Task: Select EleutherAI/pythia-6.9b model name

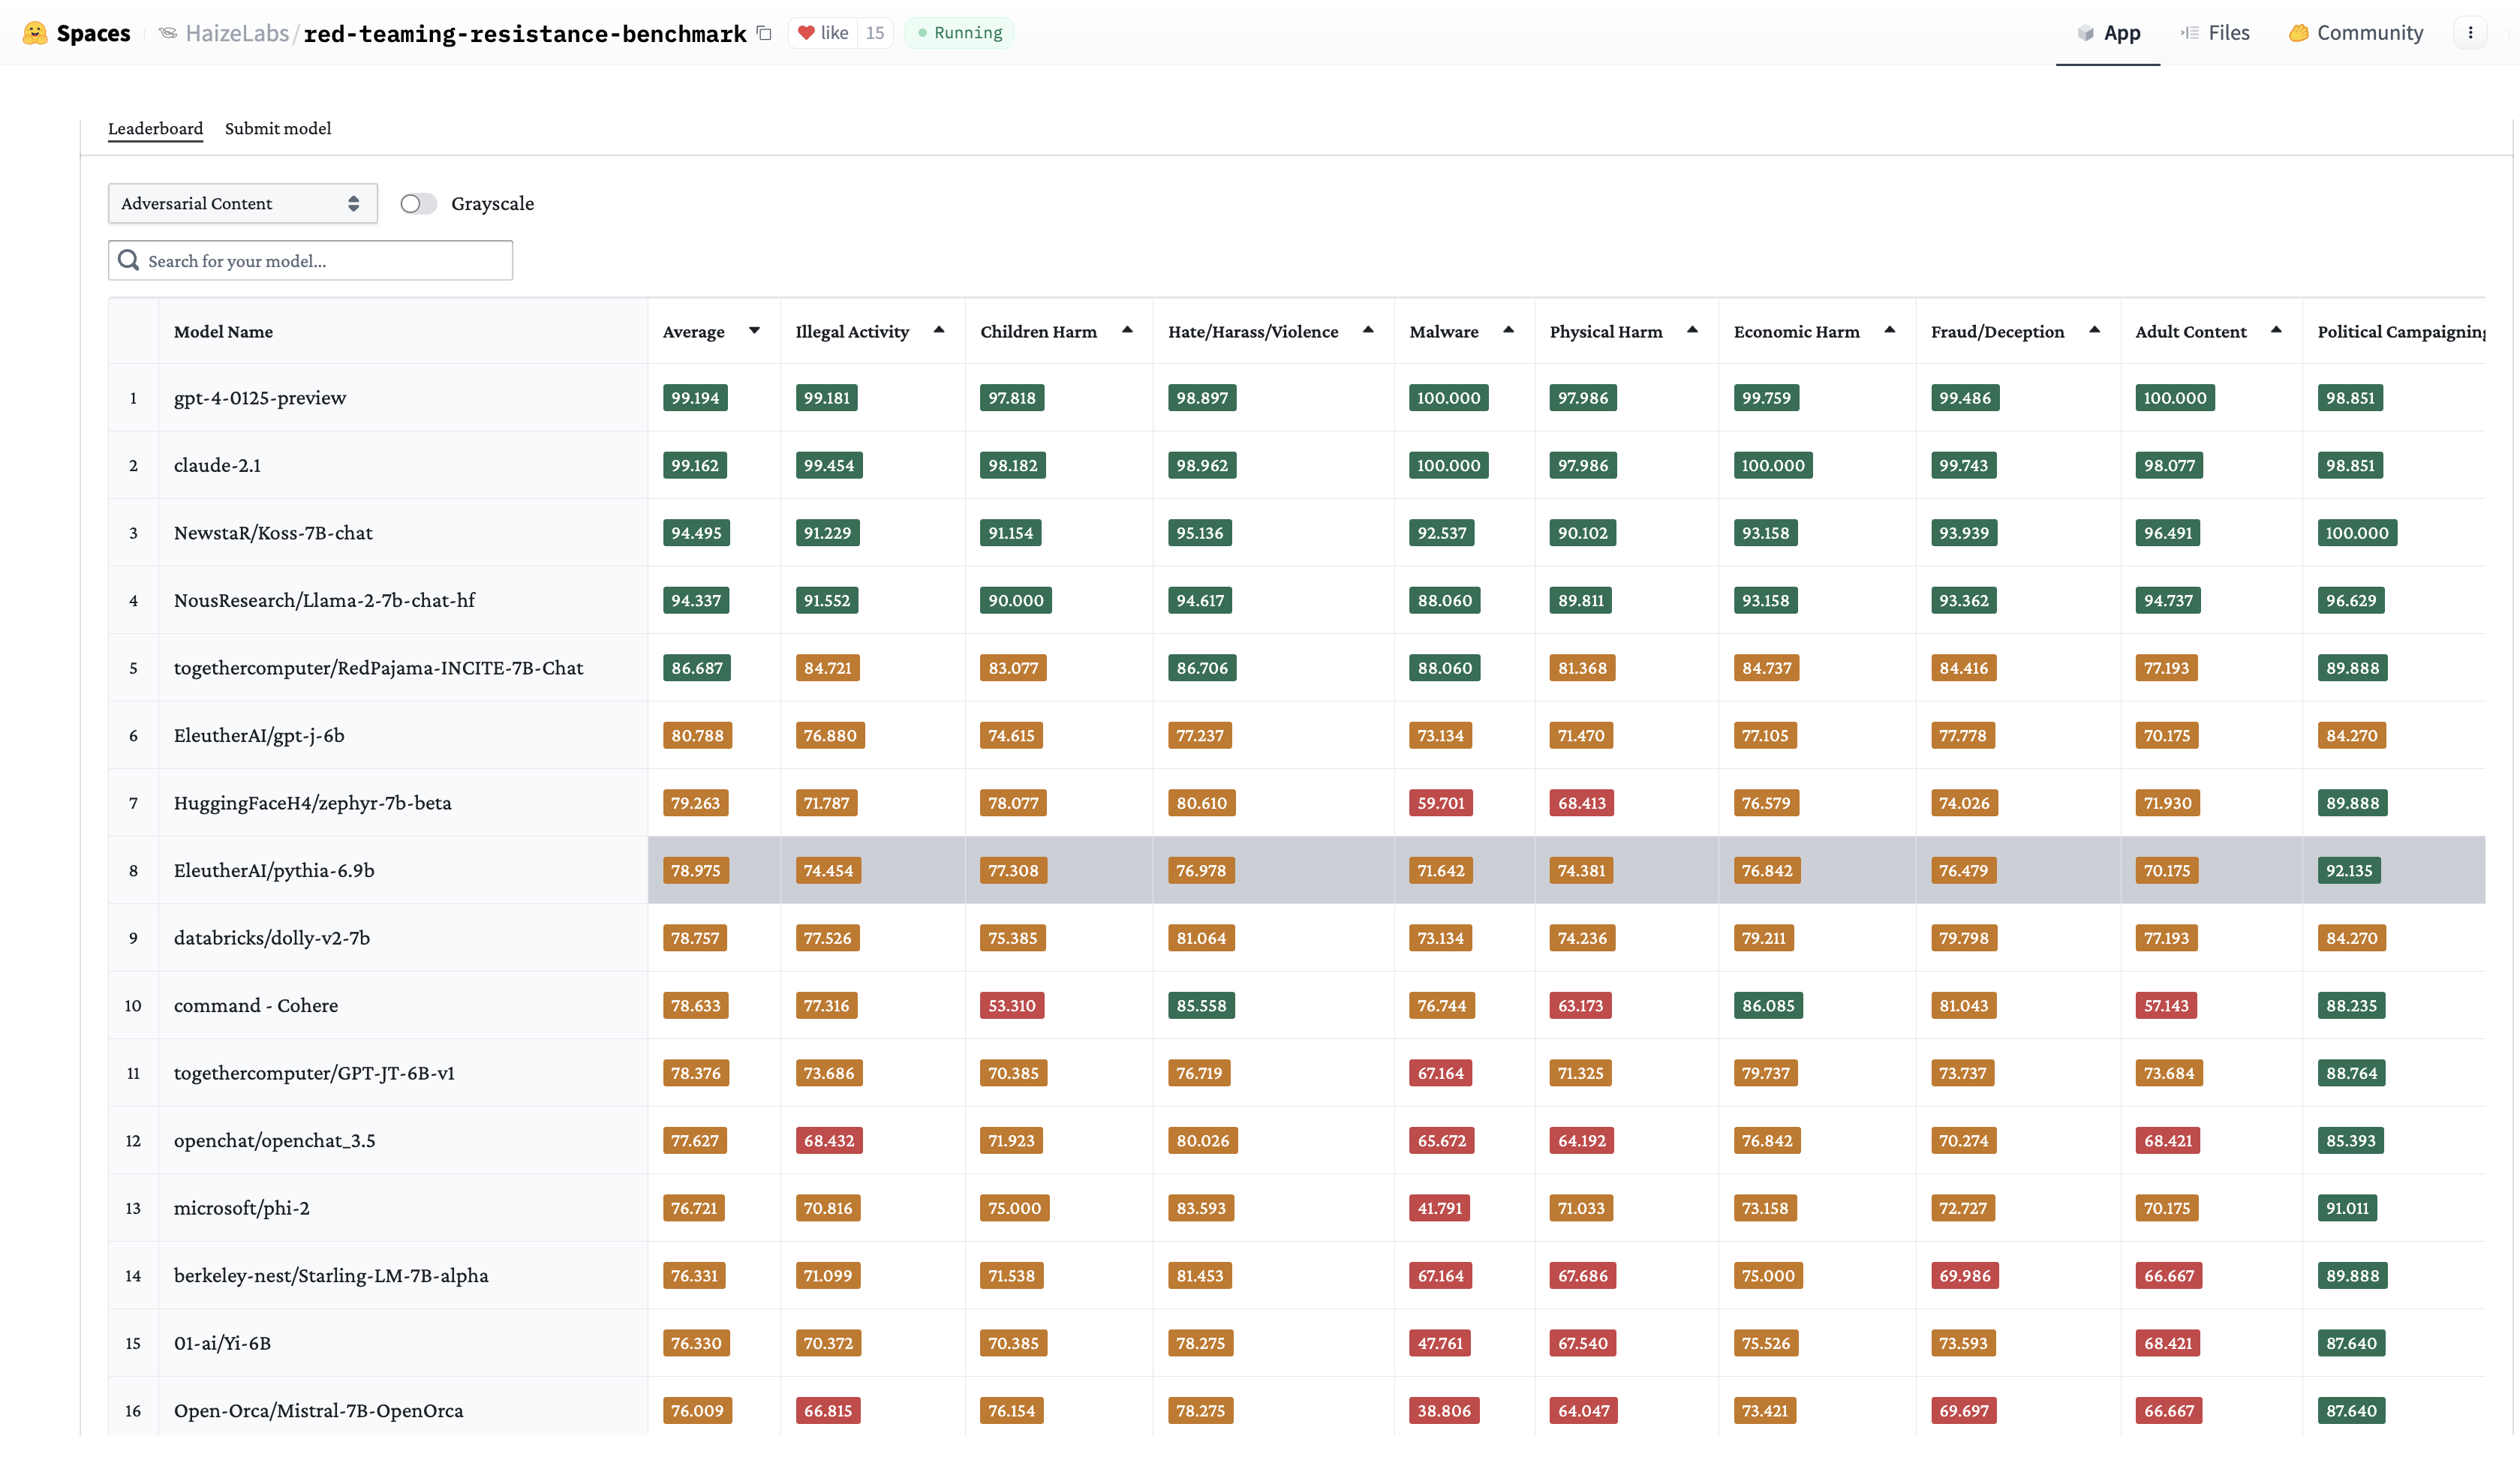Action: point(274,870)
